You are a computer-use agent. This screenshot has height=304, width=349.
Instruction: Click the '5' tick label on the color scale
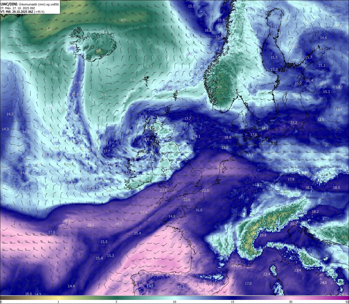point(116,302)
